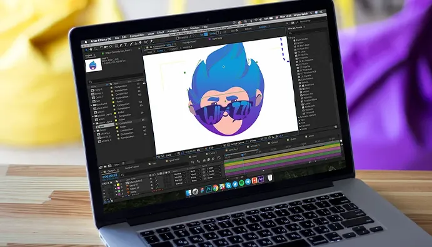
Task: Select the Hand tool
Action: (91, 49)
